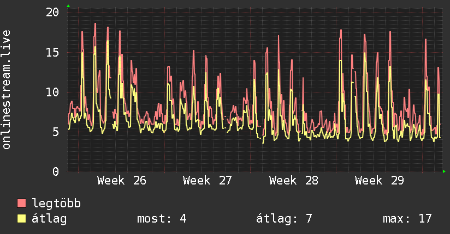The image size is (450, 234).
Task: Click the y-axis value 15
Action: 52,52
